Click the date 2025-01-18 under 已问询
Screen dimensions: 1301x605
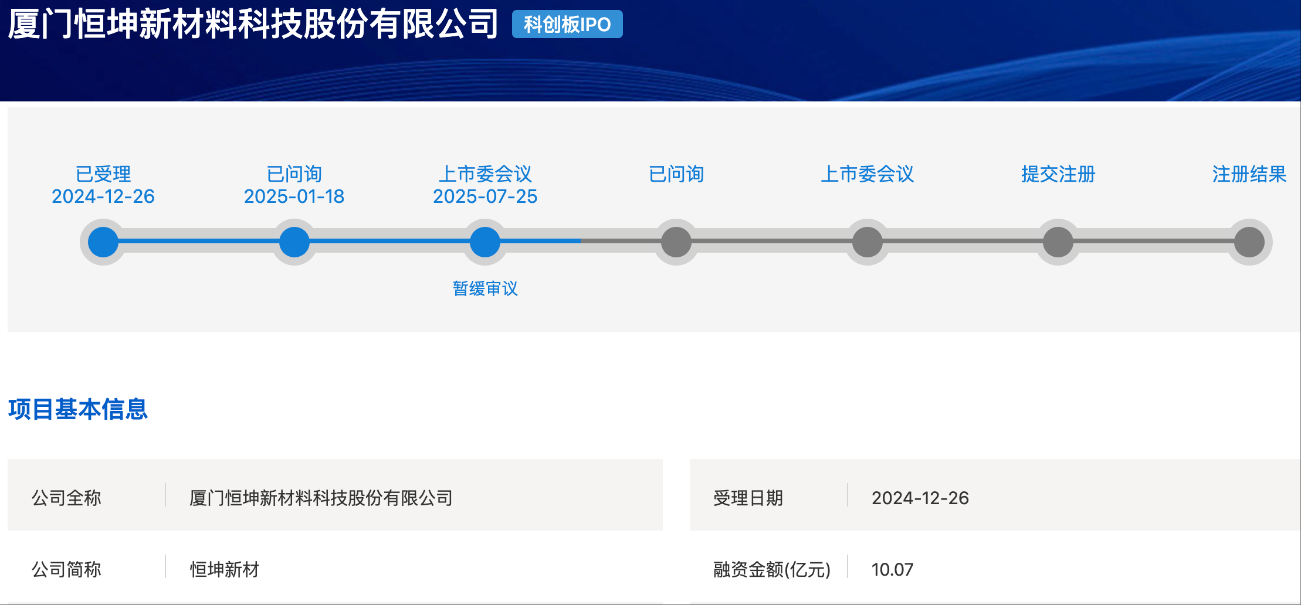point(294,196)
